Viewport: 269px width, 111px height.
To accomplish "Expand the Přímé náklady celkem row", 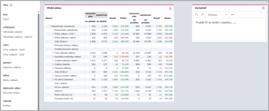I will click(53, 38).
